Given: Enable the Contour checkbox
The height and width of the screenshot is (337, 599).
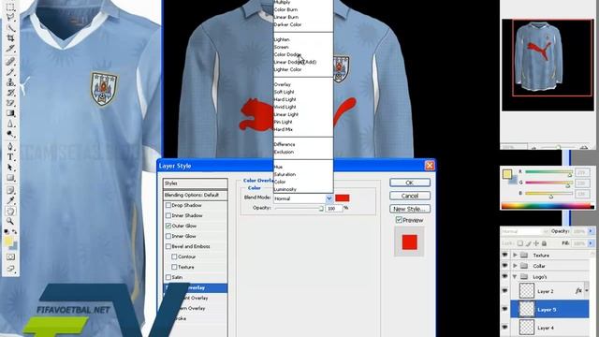Looking at the screenshot, I should (174, 256).
